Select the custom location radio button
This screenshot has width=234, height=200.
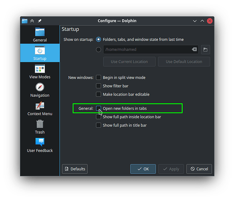tap(98, 50)
